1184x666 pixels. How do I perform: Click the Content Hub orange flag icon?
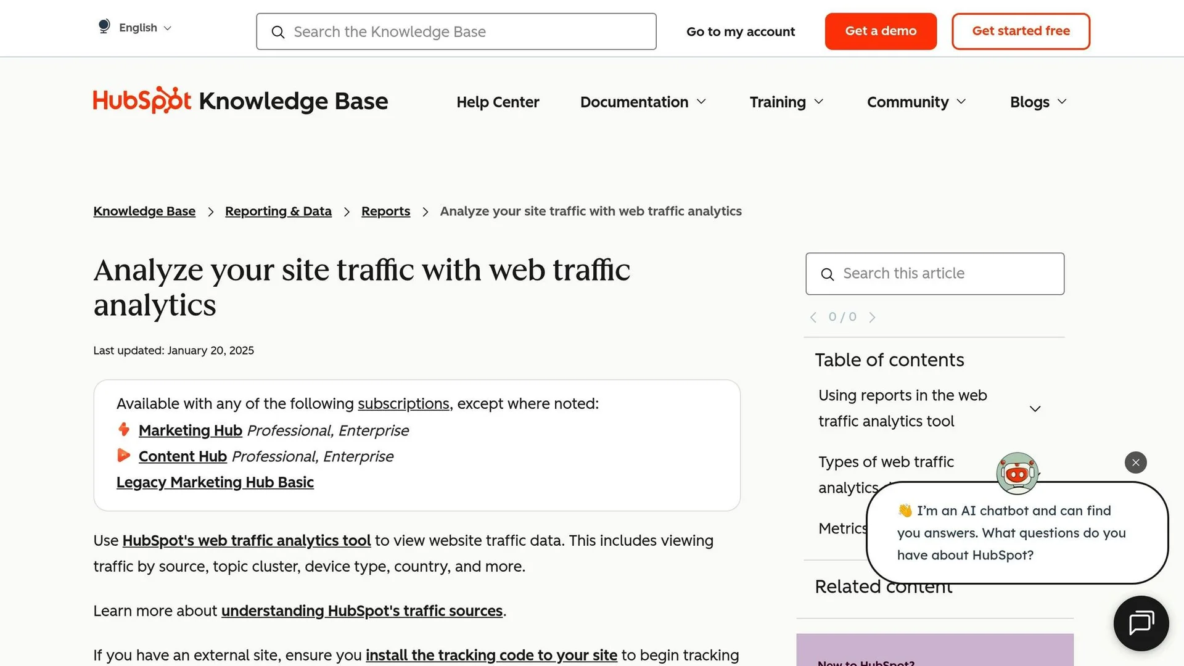click(x=123, y=455)
